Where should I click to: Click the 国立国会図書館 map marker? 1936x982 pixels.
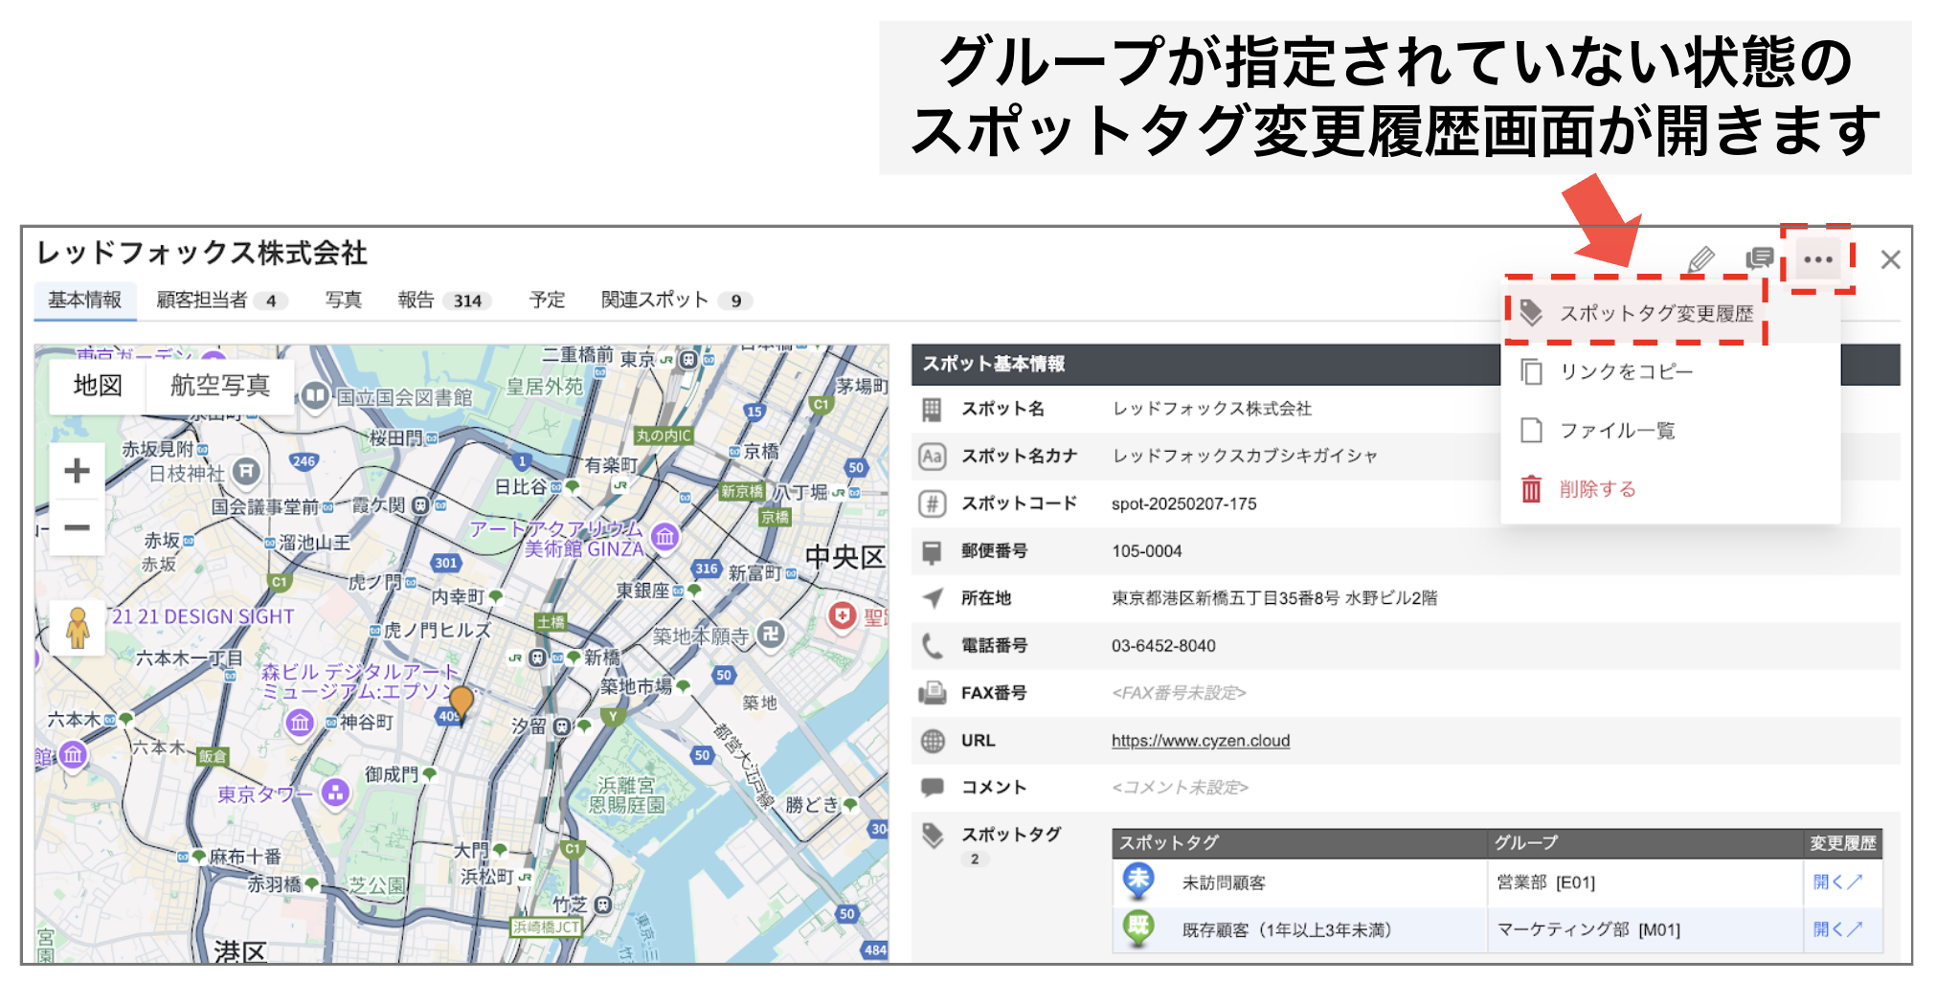pyautogui.click(x=315, y=395)
